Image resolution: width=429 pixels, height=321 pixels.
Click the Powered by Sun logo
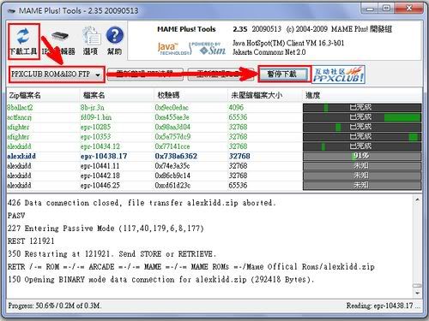(209, 49)
